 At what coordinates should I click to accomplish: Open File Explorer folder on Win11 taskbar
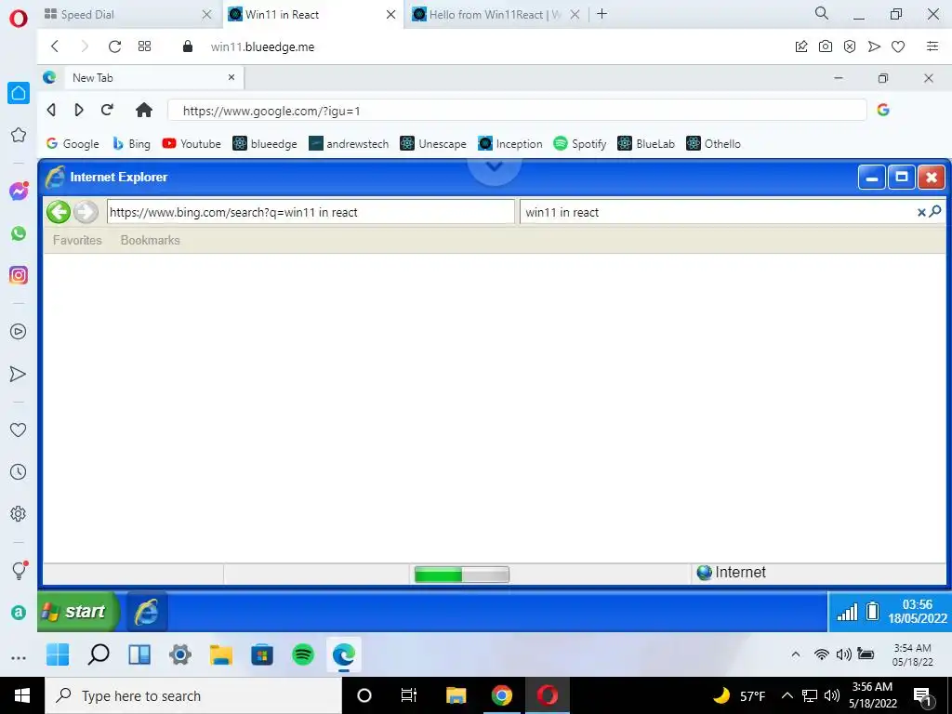point(221,654)
